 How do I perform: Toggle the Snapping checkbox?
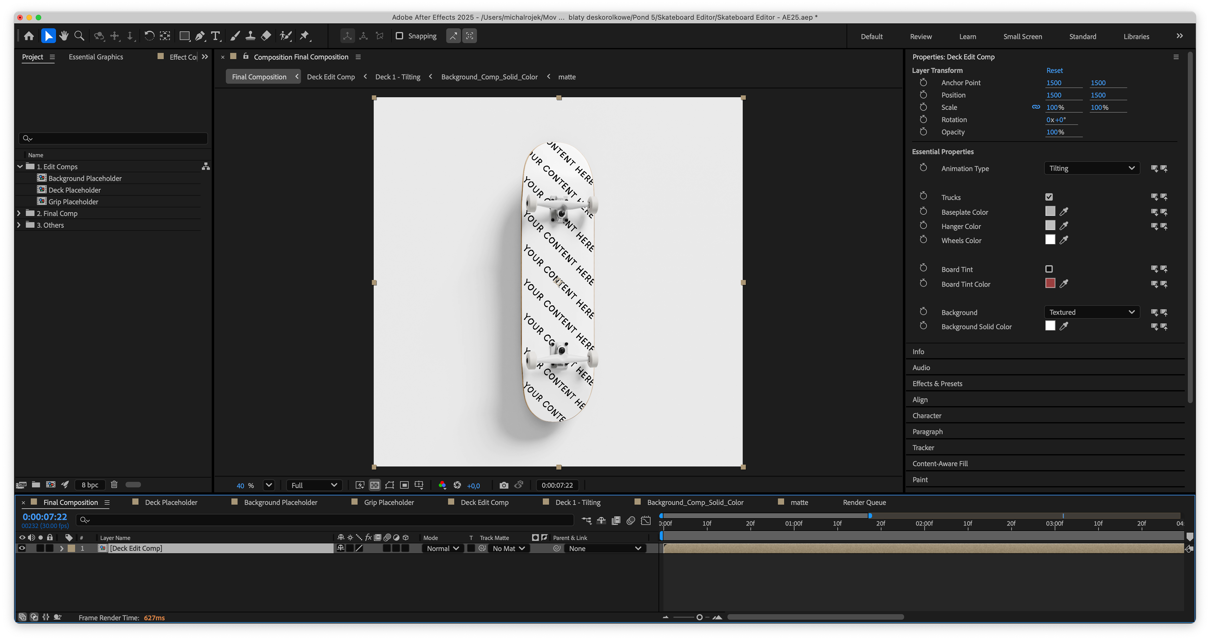(399, 36)
